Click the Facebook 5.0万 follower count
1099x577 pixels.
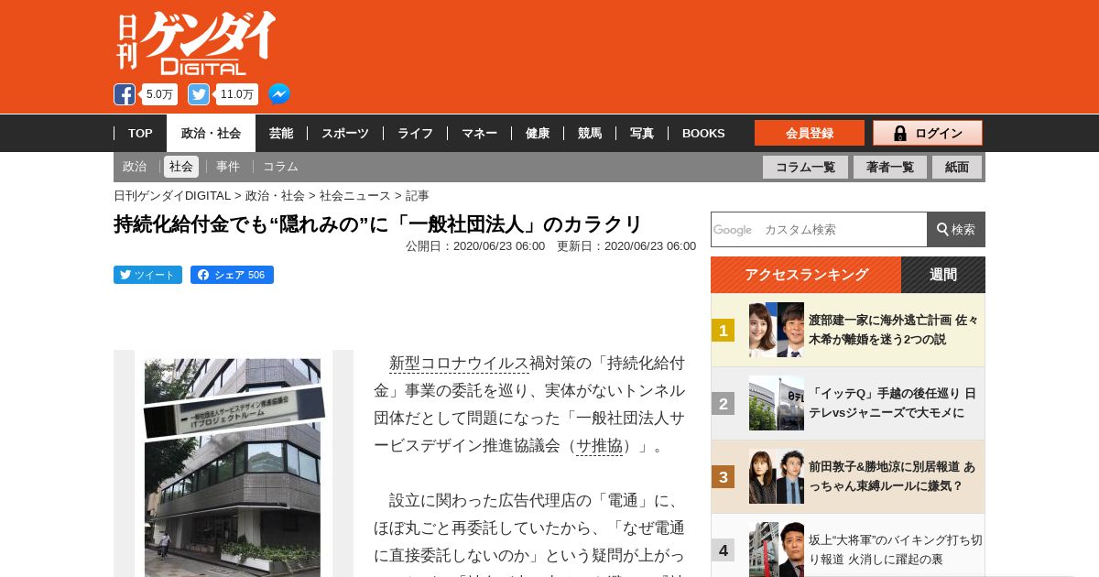(x=159, y=94)
